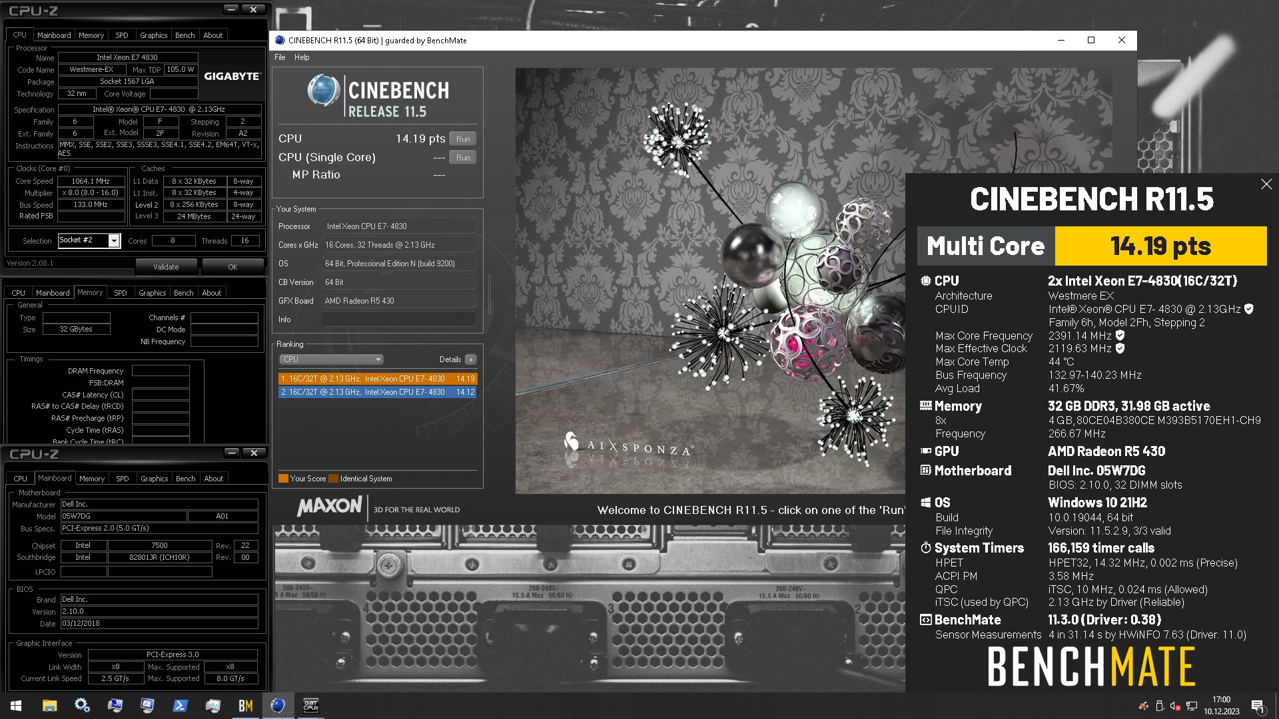This screenshot has width=1279, height=719.
Task: Click the Max TDP 105.0 W value
Action: pyautogui.click(x=181, y=69)
